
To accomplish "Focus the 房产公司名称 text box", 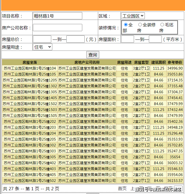I will pos(57,28).
